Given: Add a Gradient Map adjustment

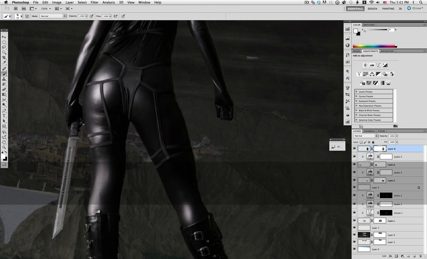Looking at the screenshot, I should point(382,83).
